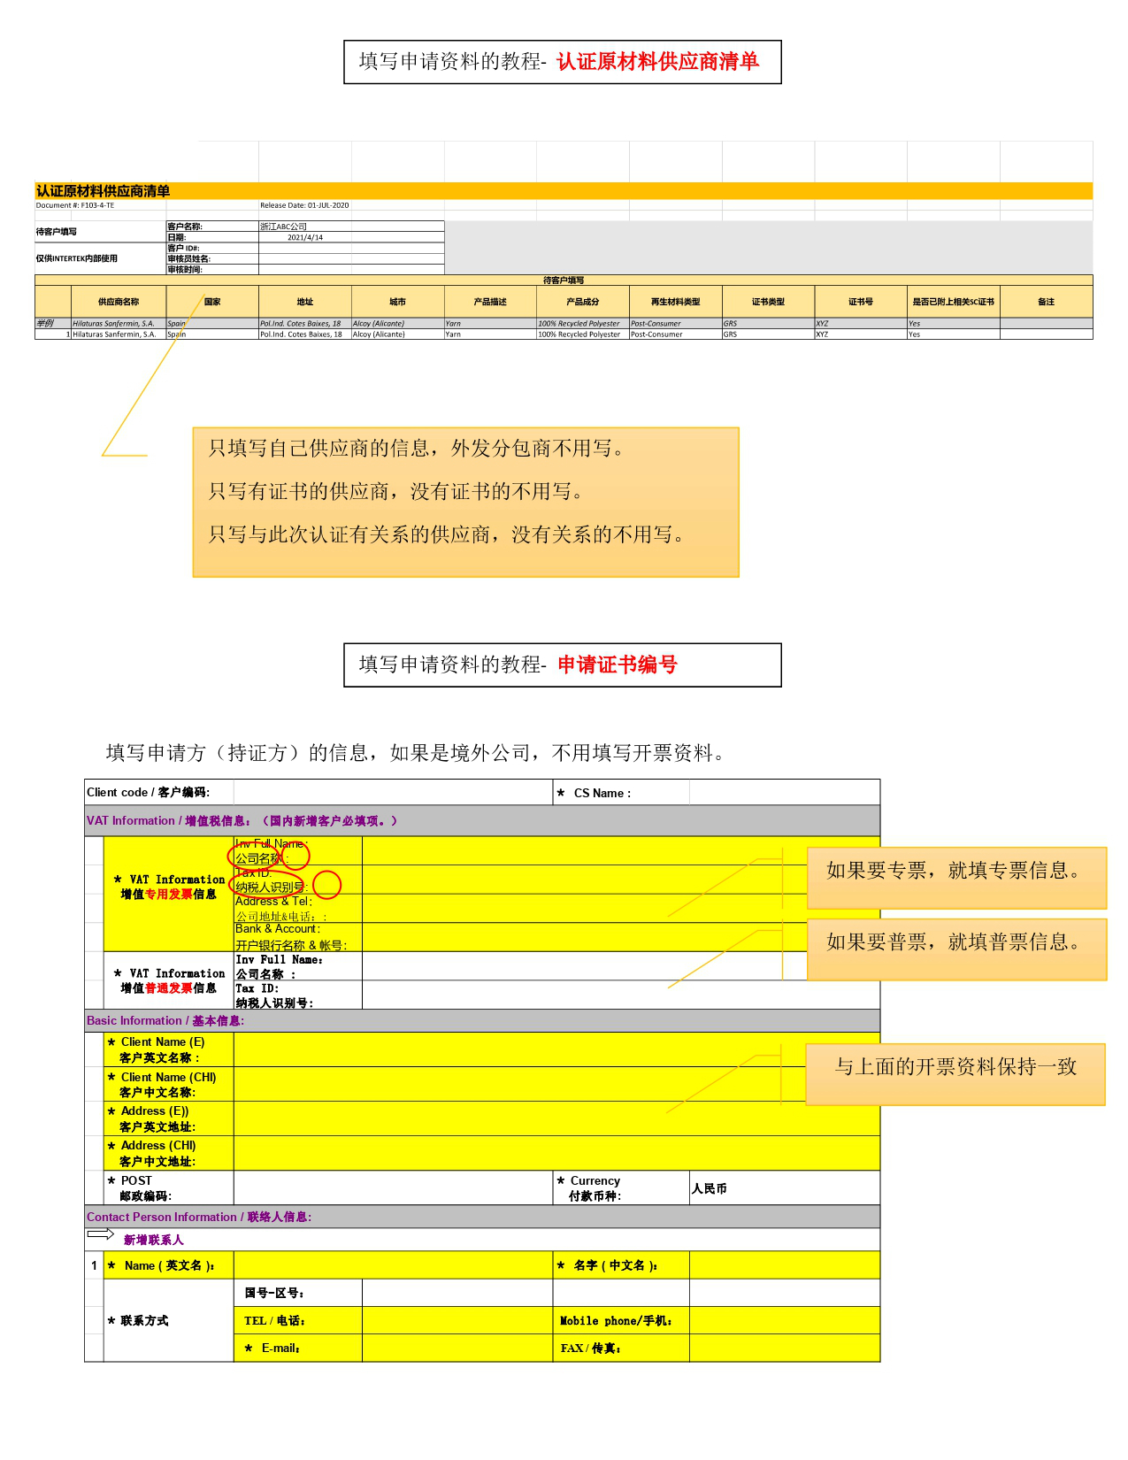Click the 再生材料类型 column header
Screen dimensions: 1128x1460
coord(676,302)
